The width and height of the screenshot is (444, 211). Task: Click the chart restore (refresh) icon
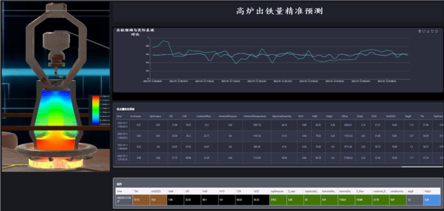point(424,31)
